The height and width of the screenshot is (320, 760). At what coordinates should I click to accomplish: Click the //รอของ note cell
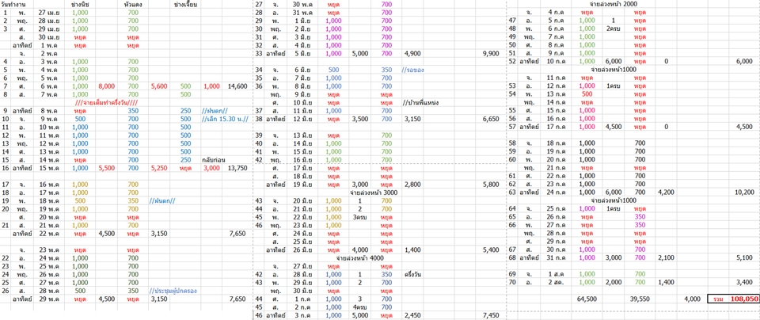pos(413,70)
